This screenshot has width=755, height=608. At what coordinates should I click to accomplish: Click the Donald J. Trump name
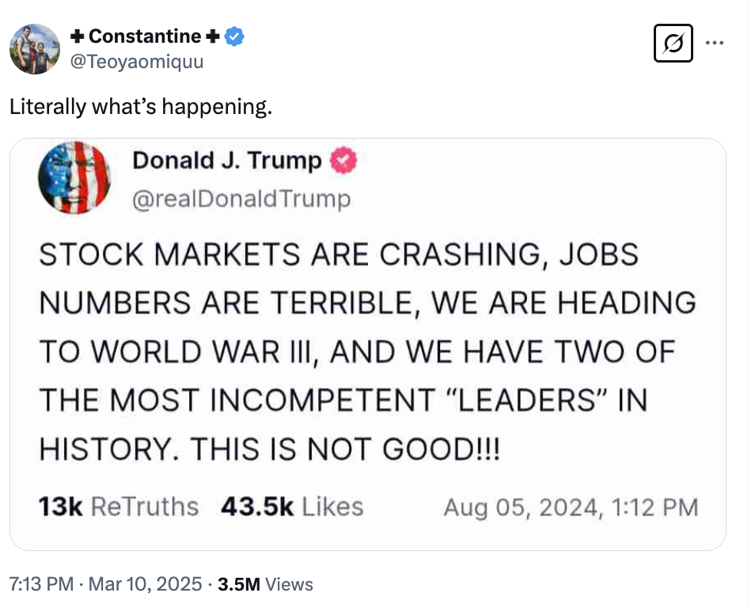coord(227,160)
